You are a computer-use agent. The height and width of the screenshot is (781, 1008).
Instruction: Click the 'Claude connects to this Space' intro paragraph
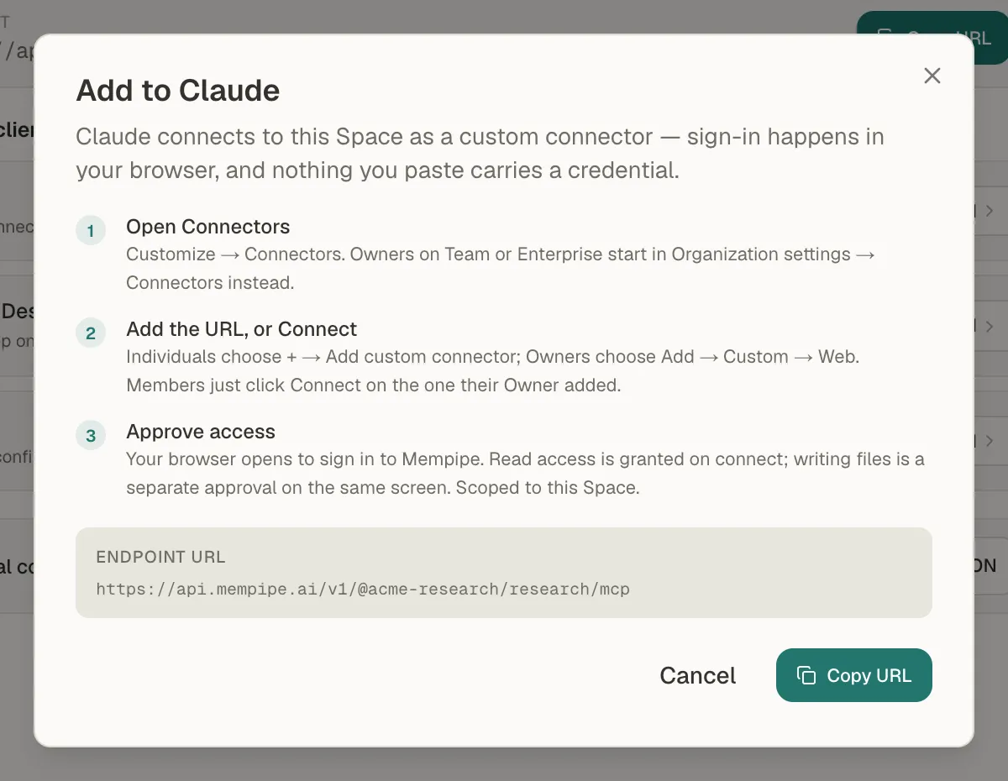[x=480, y=153]
